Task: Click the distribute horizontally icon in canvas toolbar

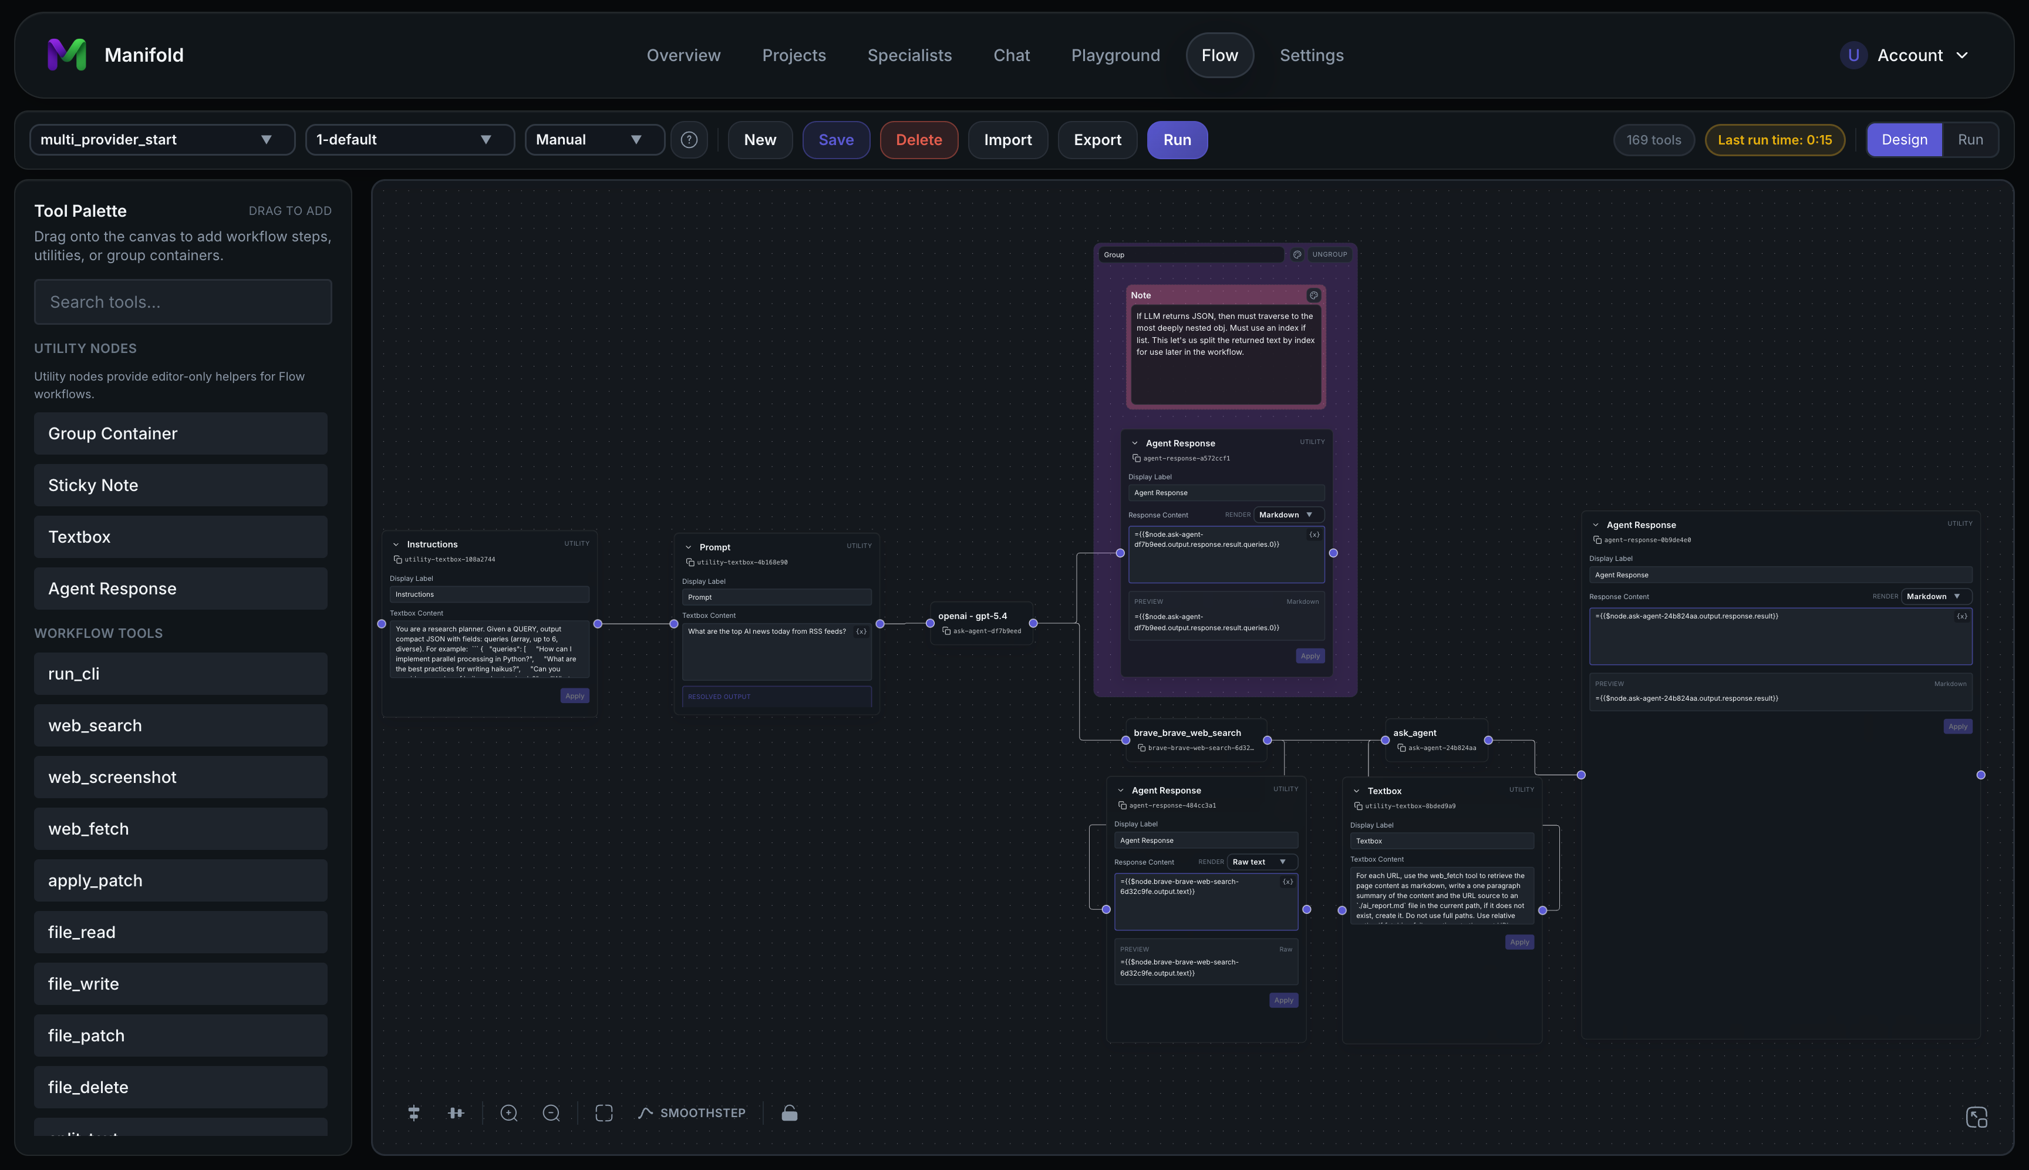Action: click(456, 1113)
